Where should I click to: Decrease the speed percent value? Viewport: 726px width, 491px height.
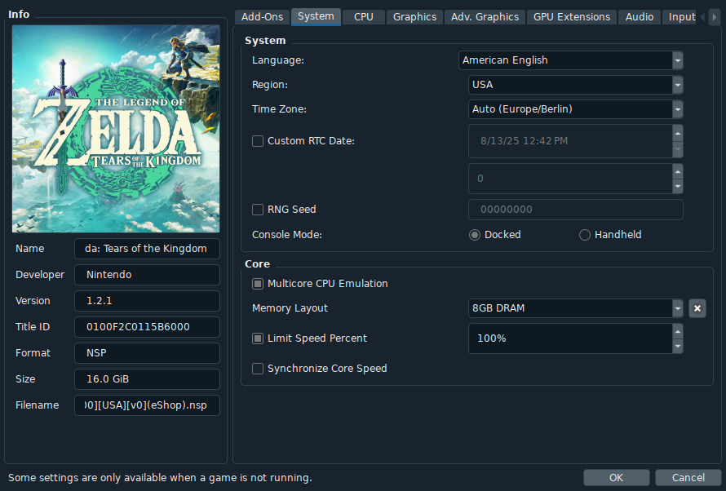[677, 346]
